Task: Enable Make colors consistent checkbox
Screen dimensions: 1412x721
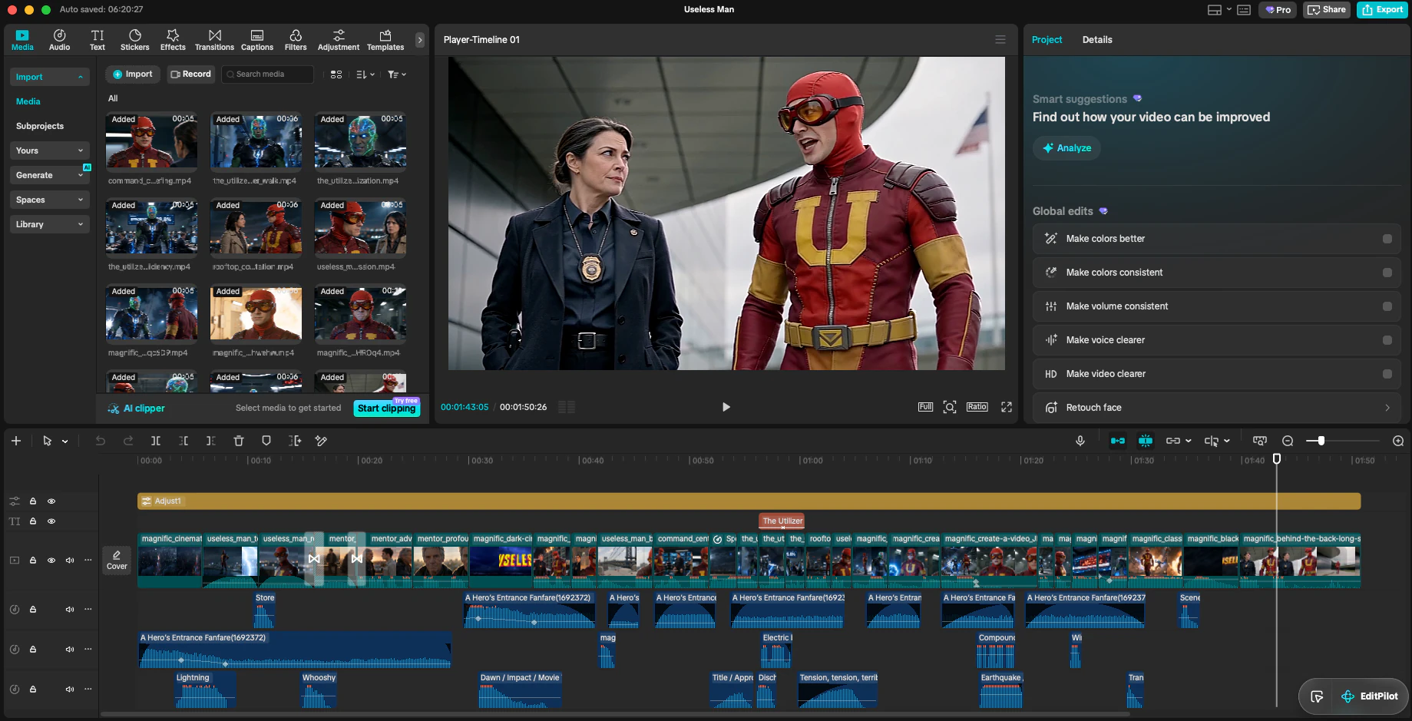Action: pos(1387,273)
